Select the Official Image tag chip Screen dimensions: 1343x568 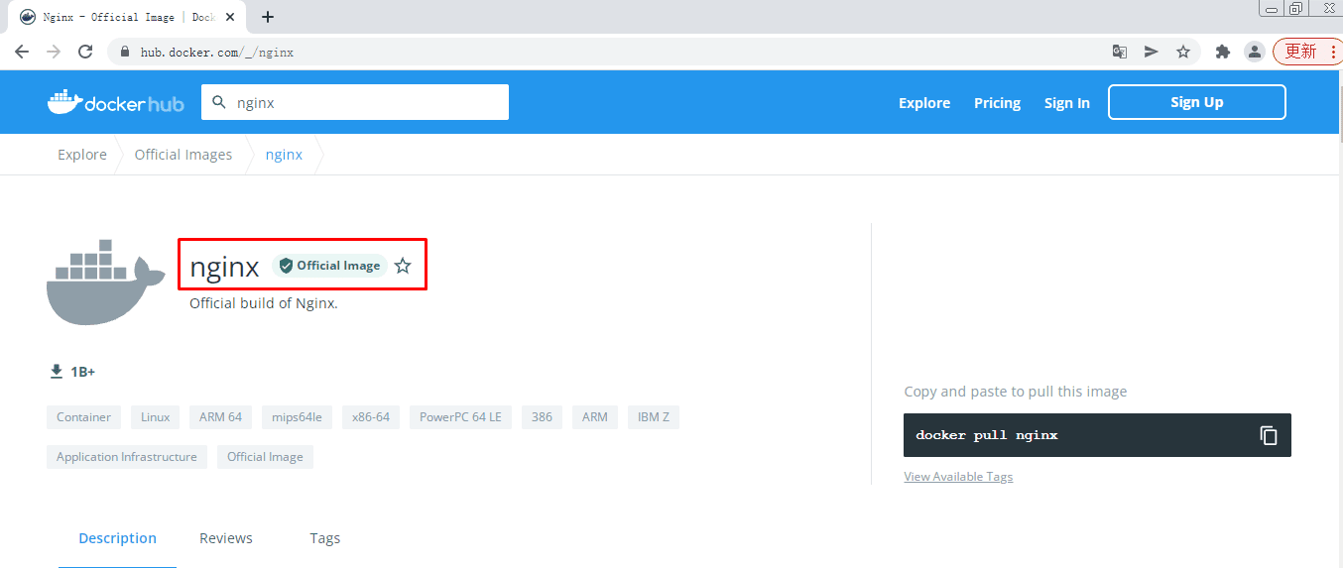265,457
